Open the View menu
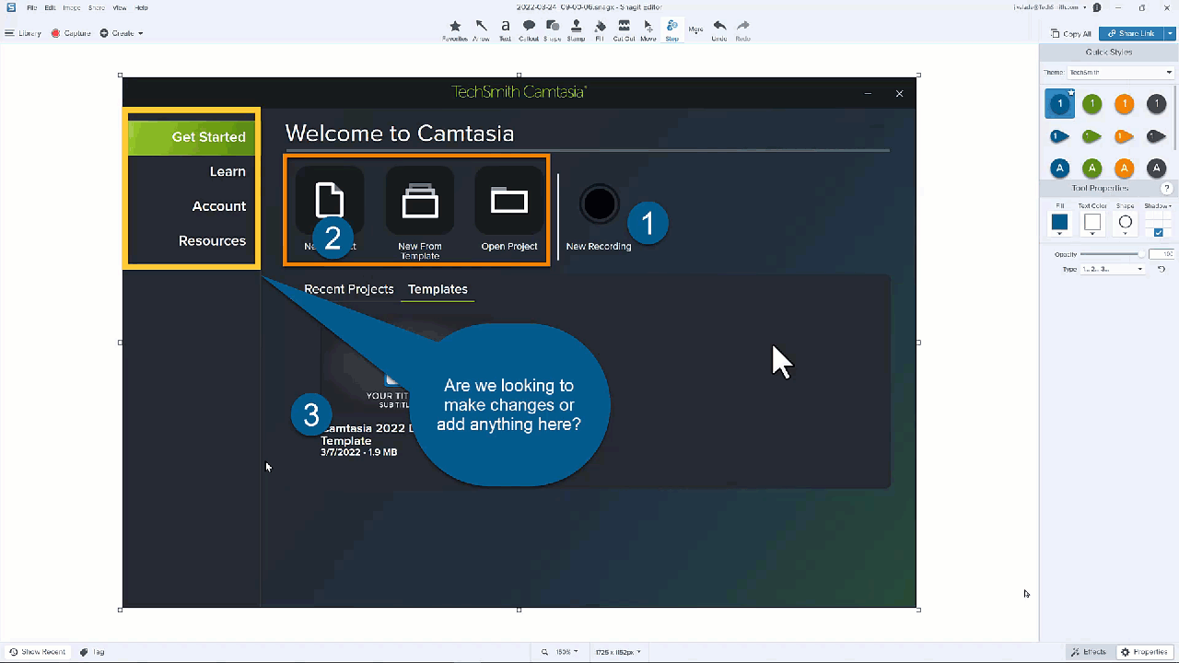Screen dimensions: 1179x663 (120, 7)
